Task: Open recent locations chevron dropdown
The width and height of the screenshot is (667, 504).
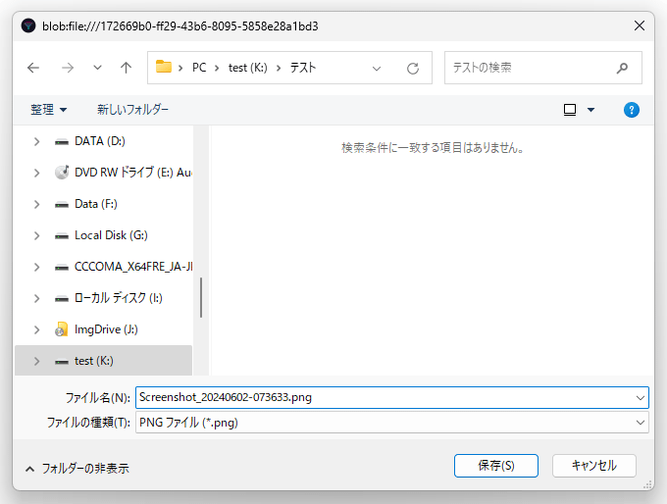Action: click(x=97, y=68)
